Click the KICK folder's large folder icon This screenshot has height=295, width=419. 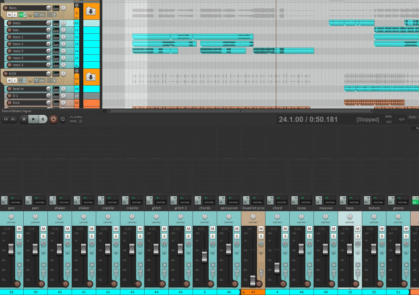(x=91, y=77)
